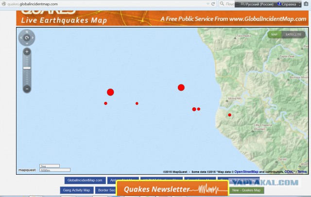Click the map zoom out minus button

(x=27, y=89)
